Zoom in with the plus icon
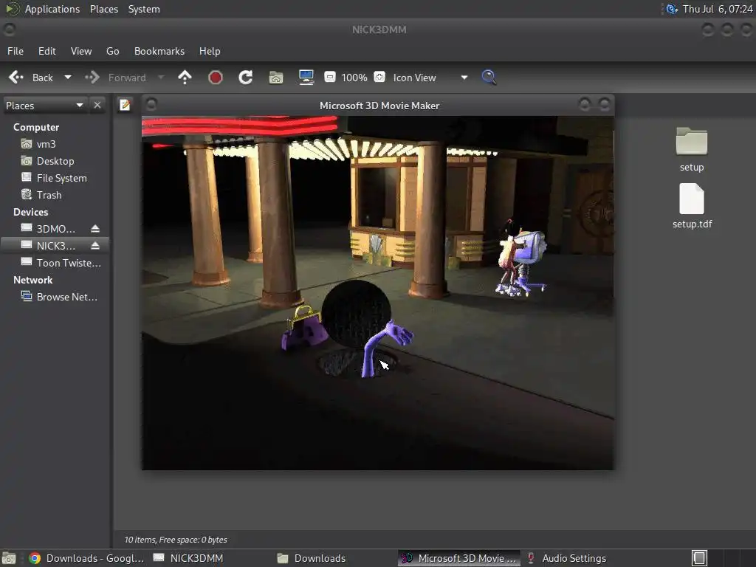Screen dimensions: 756x567 (379, 77)
